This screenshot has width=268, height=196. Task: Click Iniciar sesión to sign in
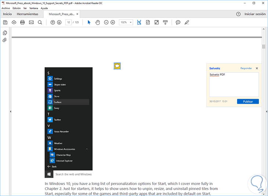[x=255, y=14]
